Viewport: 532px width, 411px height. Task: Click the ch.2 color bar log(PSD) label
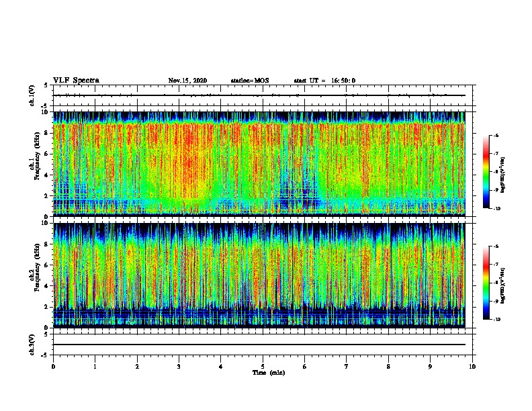[x=502, y=285]
